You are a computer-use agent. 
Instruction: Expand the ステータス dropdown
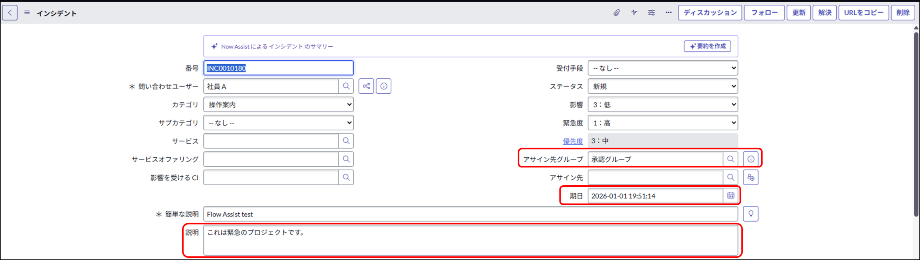point(663,86)
